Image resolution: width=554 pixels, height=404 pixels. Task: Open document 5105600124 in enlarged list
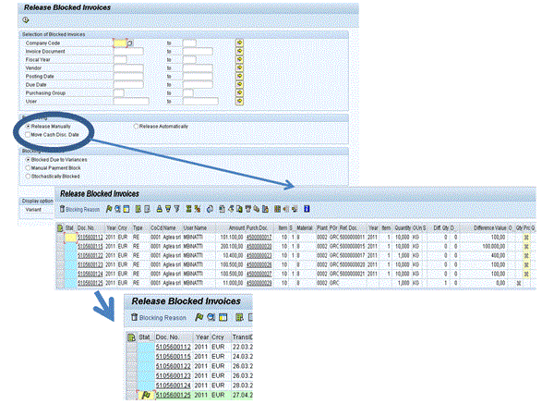click(x=174, y=386)
